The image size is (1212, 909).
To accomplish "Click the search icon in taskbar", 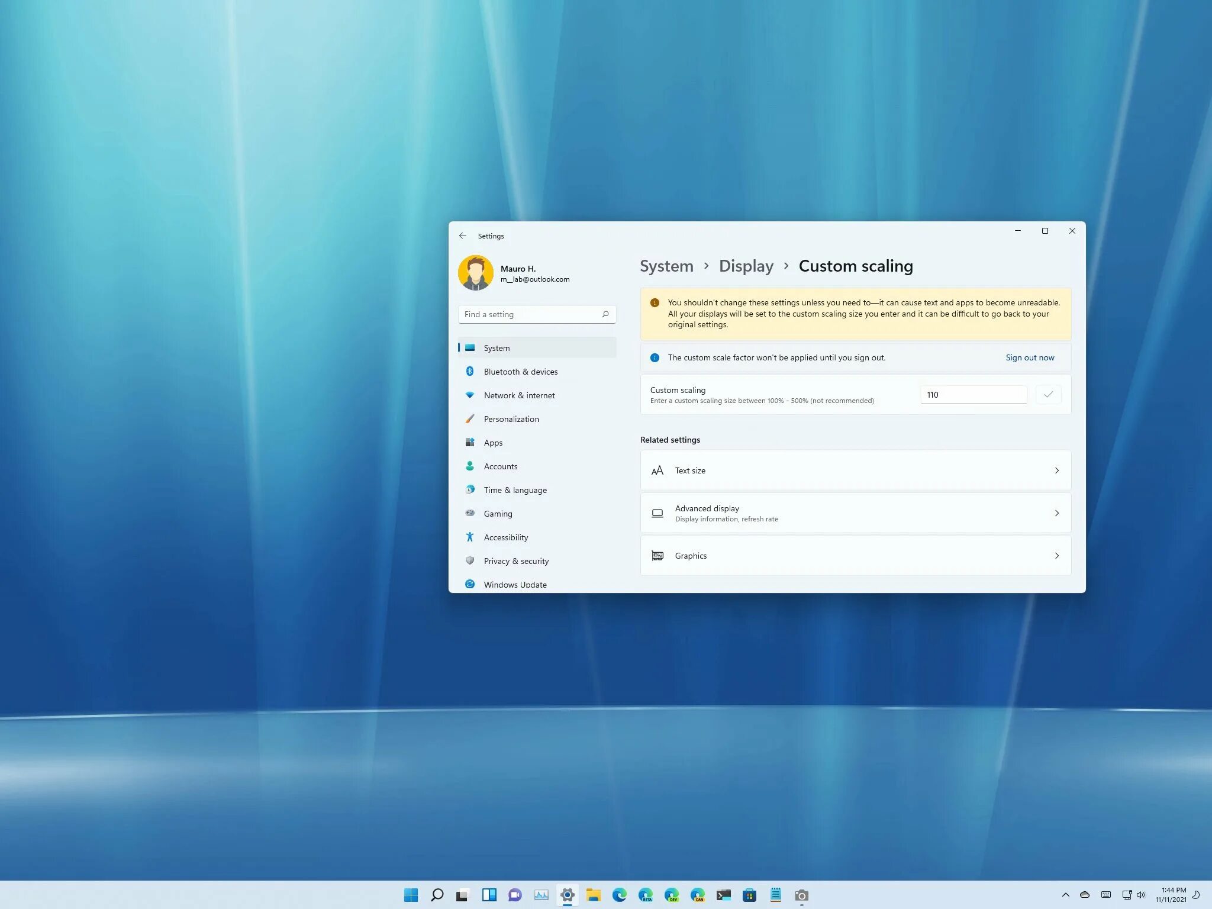I will [437, 895].
